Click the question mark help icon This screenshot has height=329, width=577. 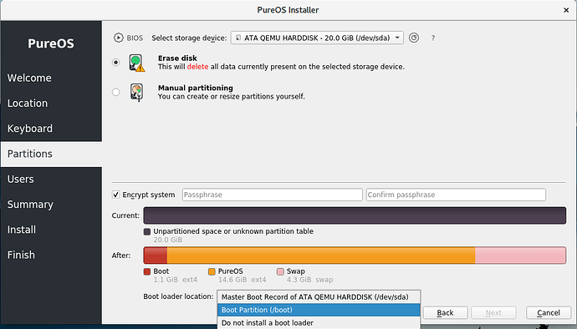(433, 38)
